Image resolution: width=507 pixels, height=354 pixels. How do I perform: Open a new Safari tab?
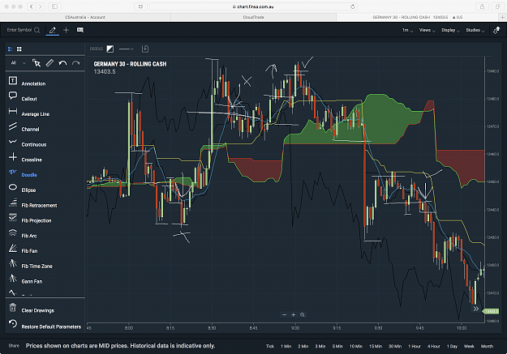click(502, 17)
